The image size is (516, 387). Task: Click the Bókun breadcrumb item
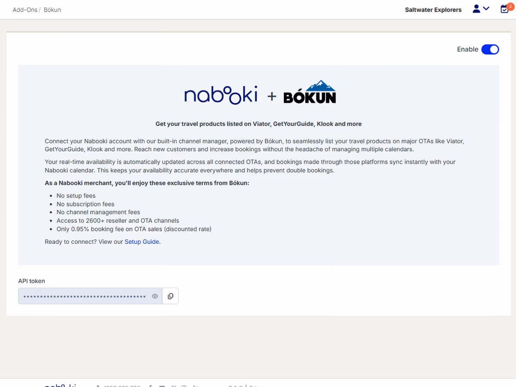(x=52, y=9)
